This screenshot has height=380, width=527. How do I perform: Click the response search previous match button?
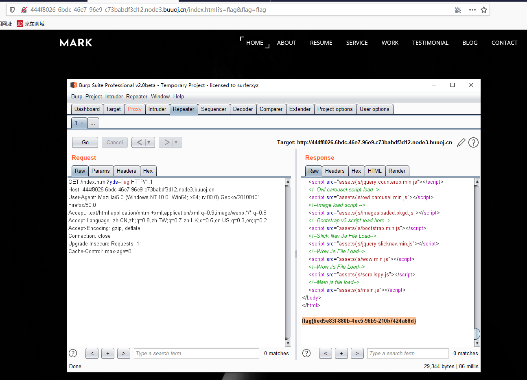coord(326,354)
